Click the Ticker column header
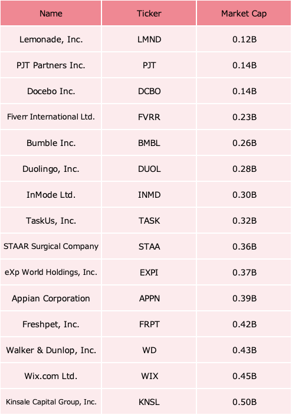292x415 pixels. tap(149, 13)
